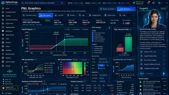This screenshot has width=169, height=95.
Task: Open Risk Engine shield icon
Action: point(3,31)
